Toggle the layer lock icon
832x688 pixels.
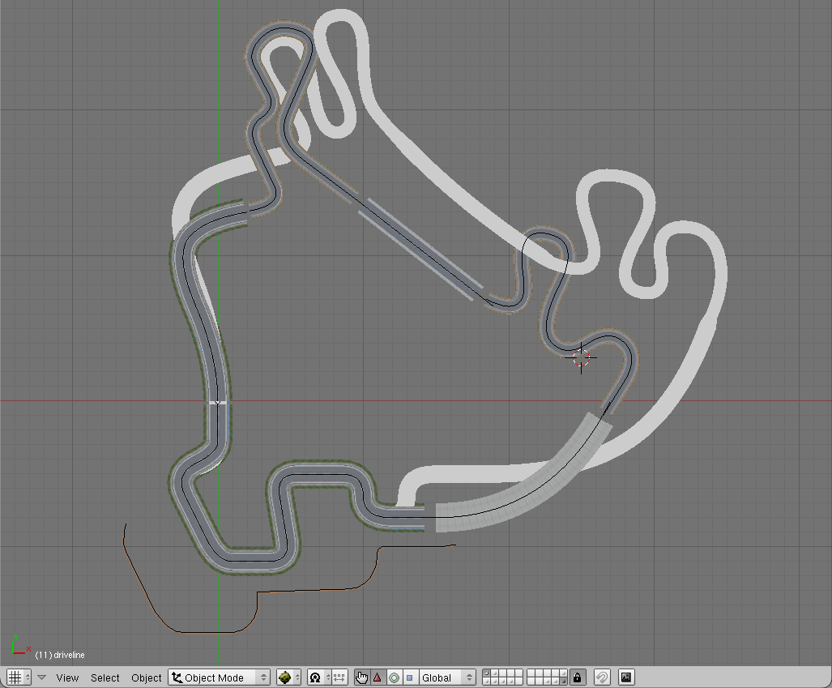coord(577,677)
